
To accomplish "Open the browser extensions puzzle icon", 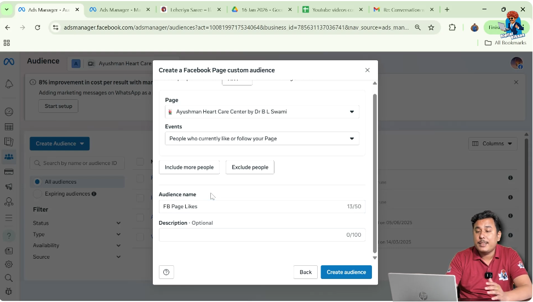I will tap(452, 27).
